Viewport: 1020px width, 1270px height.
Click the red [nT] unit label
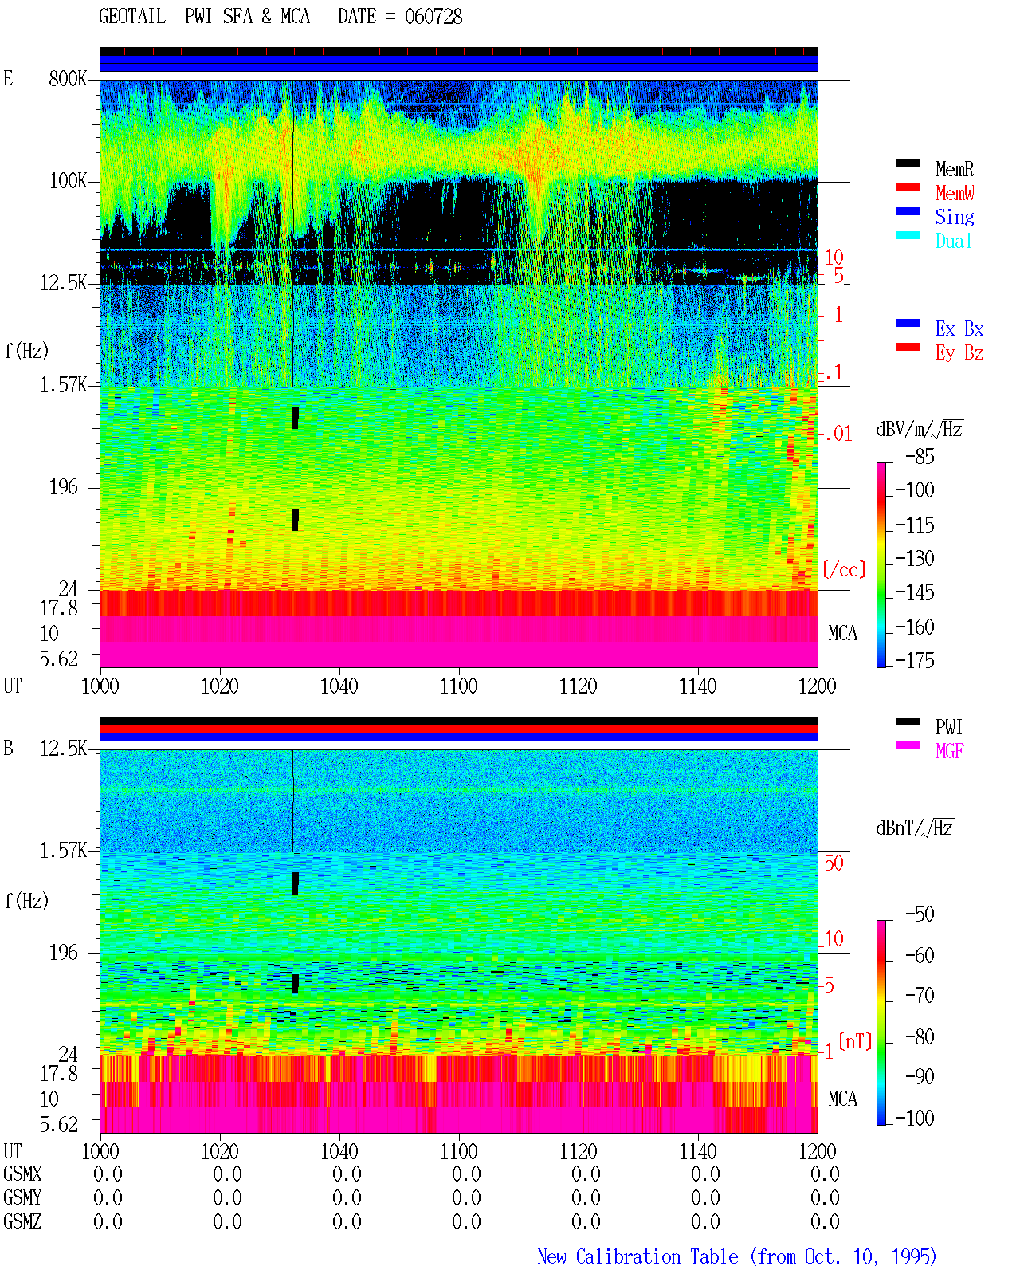(x=855, y=1041)
